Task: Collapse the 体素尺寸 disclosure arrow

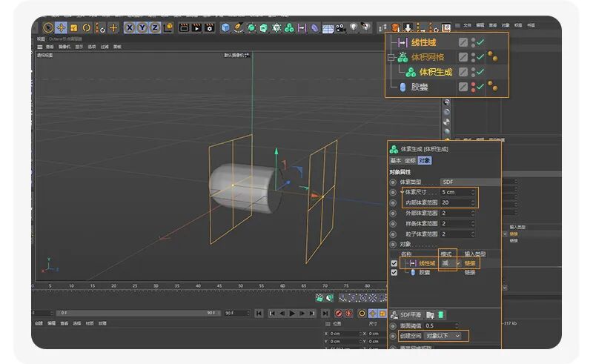Action: 402,192
